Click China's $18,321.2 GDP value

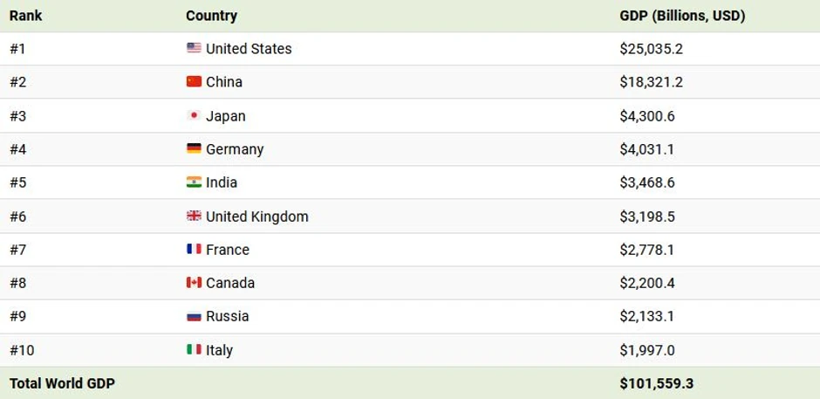pos(651,82)
